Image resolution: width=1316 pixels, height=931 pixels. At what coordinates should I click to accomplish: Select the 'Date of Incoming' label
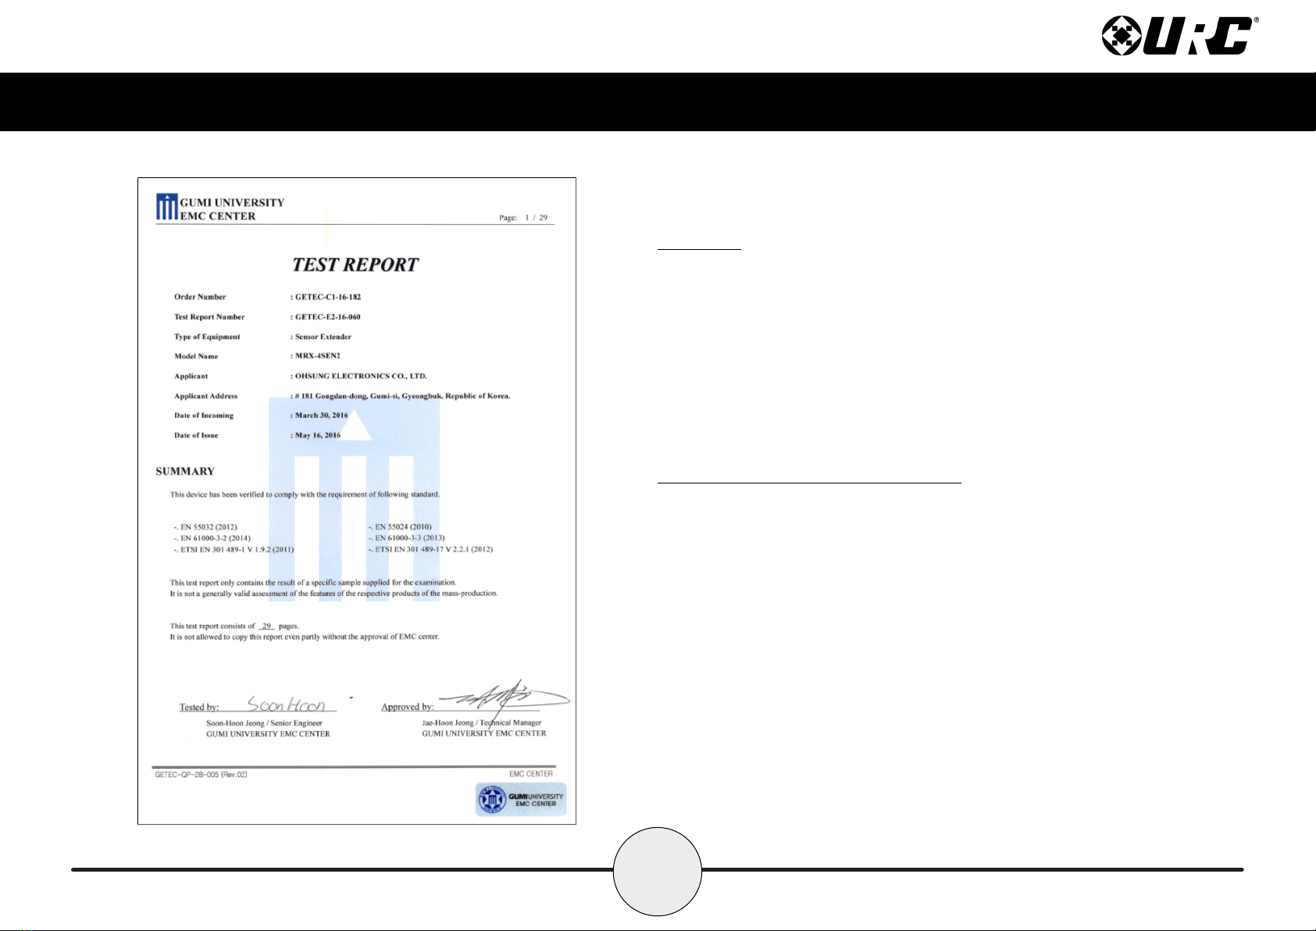[204, 416]
